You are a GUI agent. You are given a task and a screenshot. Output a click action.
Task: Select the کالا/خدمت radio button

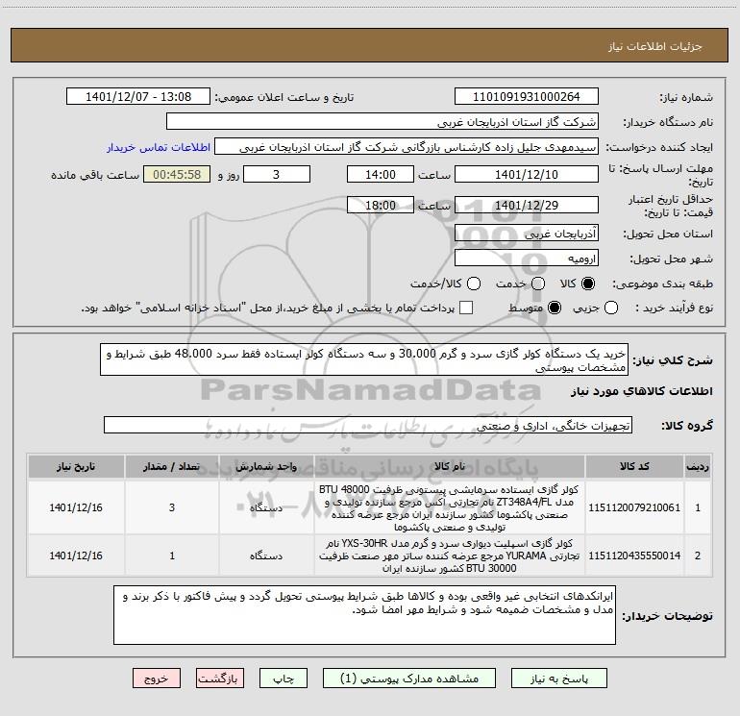point(474,284)
